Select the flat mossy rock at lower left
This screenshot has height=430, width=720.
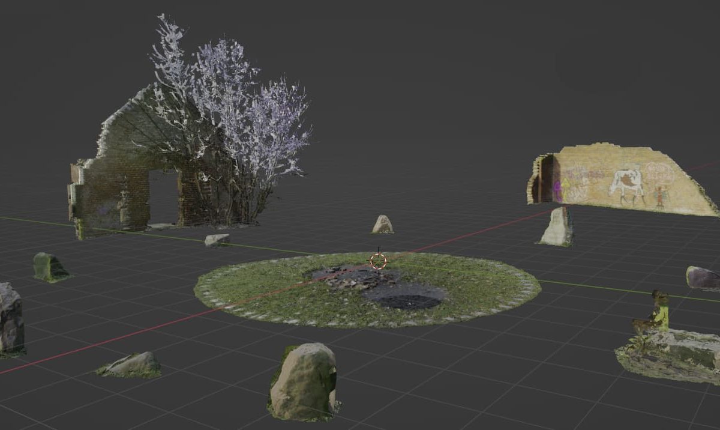point(132,365)
